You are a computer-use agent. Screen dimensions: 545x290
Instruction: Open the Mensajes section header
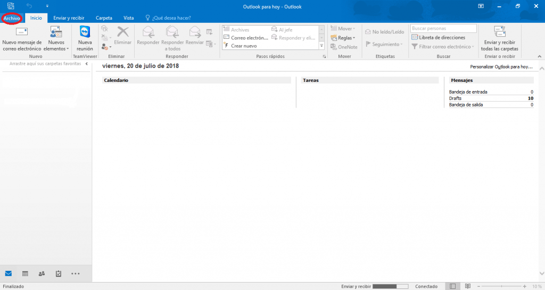(x=491, y=80)
